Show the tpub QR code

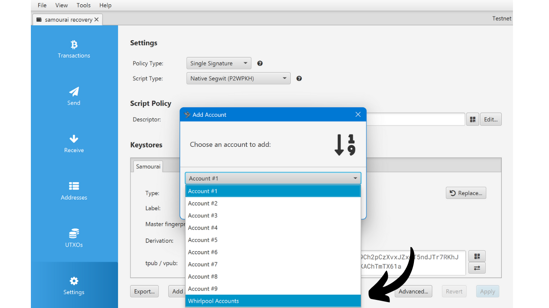(477, 256)
